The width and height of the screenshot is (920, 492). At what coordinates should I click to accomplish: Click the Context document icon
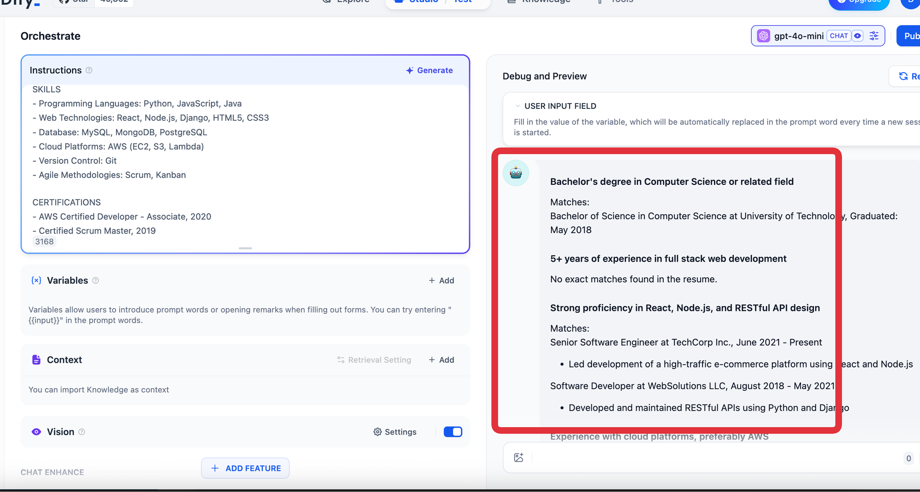click(x=36, y=360)
